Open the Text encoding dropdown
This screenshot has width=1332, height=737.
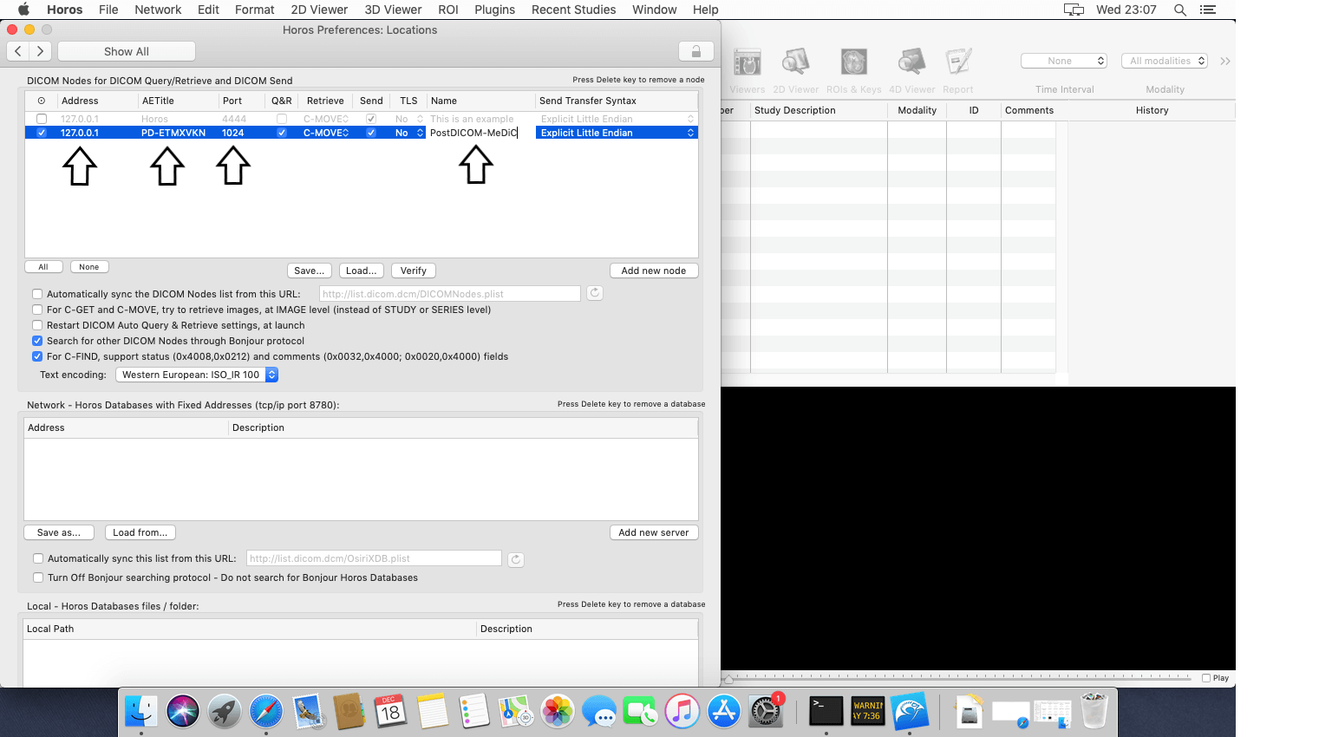click(x=197, y=375)
